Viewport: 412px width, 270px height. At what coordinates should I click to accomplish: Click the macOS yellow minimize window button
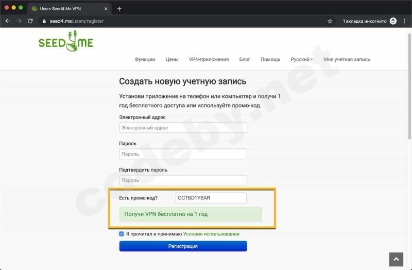pyautogui.click(x=14, y=8)
